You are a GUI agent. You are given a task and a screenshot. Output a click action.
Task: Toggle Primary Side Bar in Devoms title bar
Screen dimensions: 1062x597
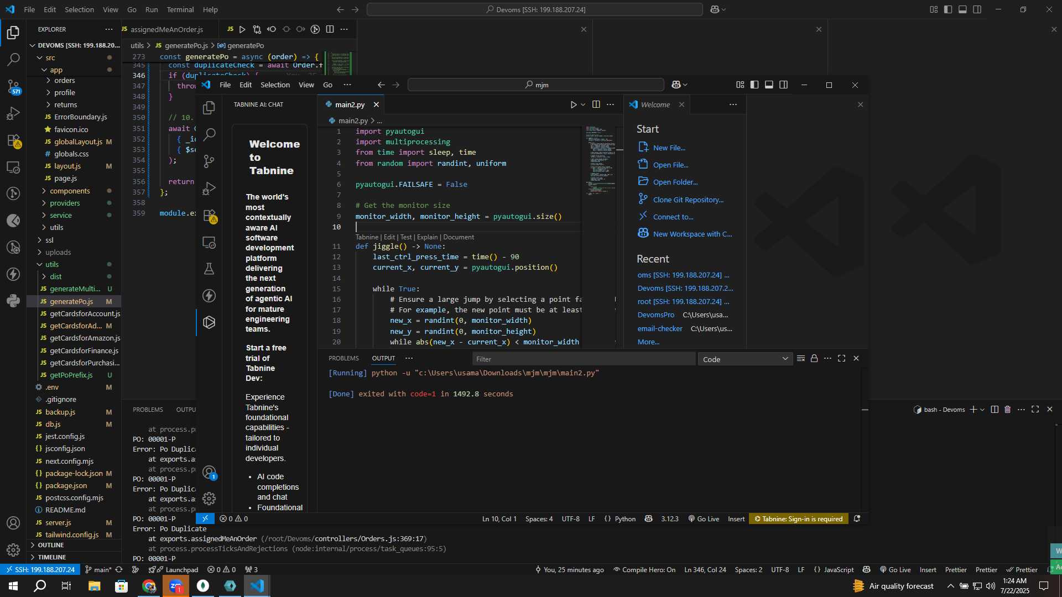tap(948, 9)
